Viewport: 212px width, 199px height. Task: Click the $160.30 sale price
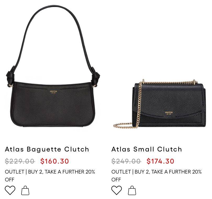coord(55,161)
